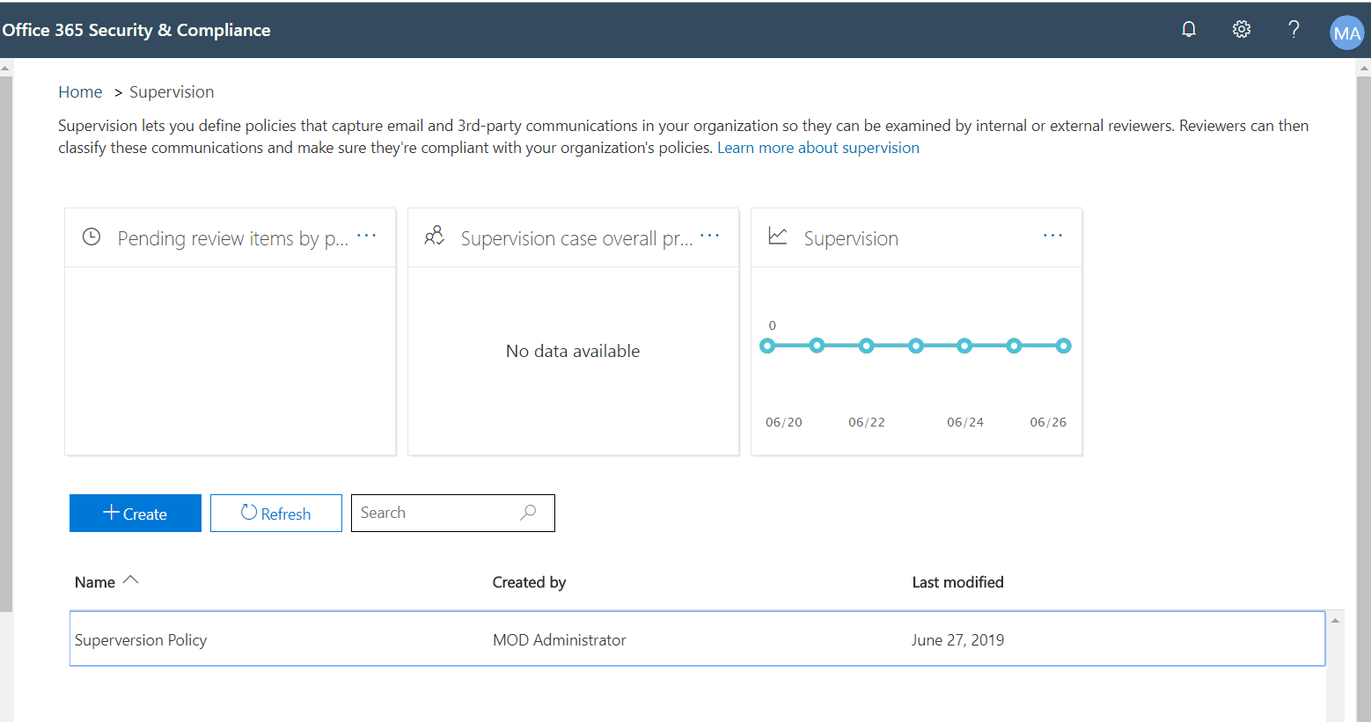This screenshot has width=1371, height=722.
Task: Click the help question mark icon
Action: click(x=1294, y=29)
